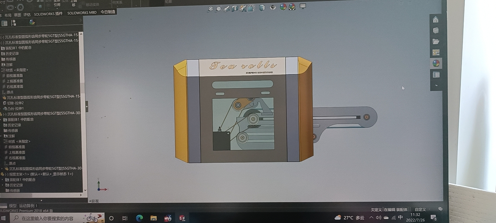Screen dimensions: 496x223
Task: Open Microsoft Edge from the taskbar
Action: [139, 218]
